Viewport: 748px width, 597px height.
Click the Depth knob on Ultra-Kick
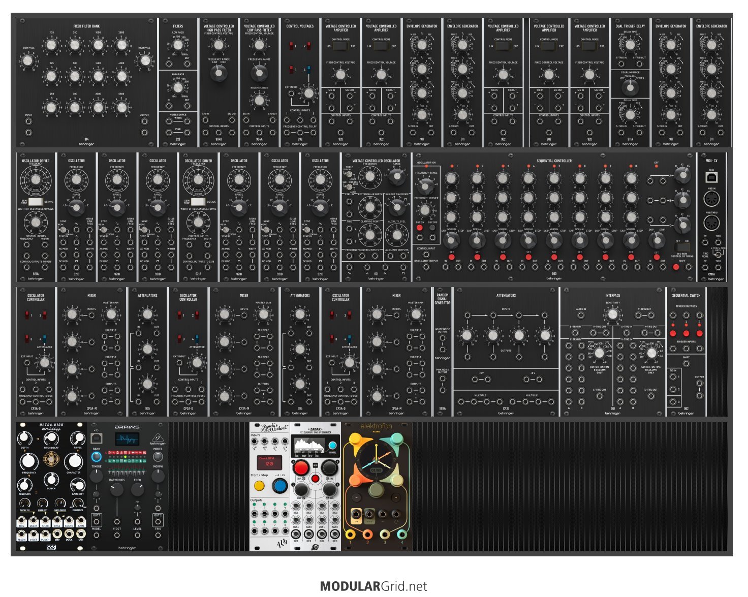(x=25, y=438)
